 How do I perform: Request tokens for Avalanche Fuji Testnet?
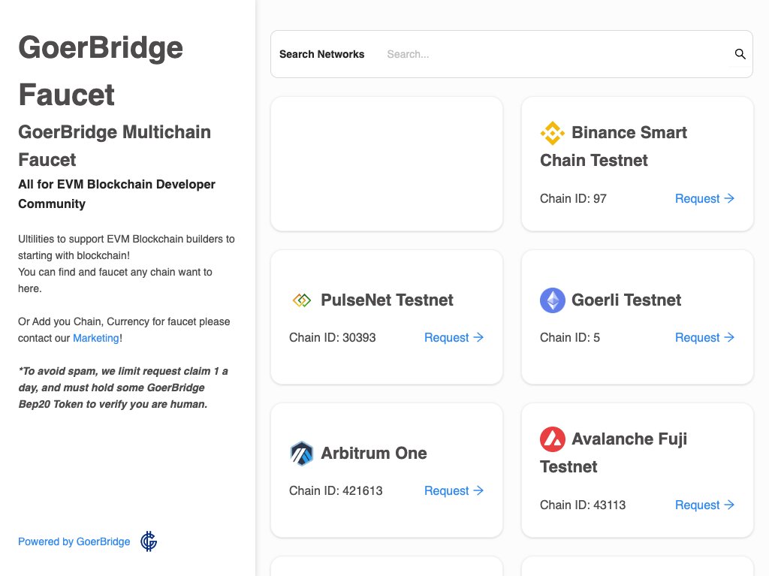[x=704, y=505]
